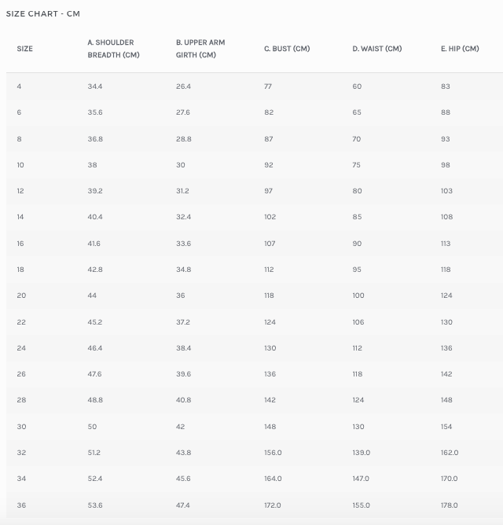503x525 pixels.
Task: Click the size 22 row label
Action: tap(21, 322)
